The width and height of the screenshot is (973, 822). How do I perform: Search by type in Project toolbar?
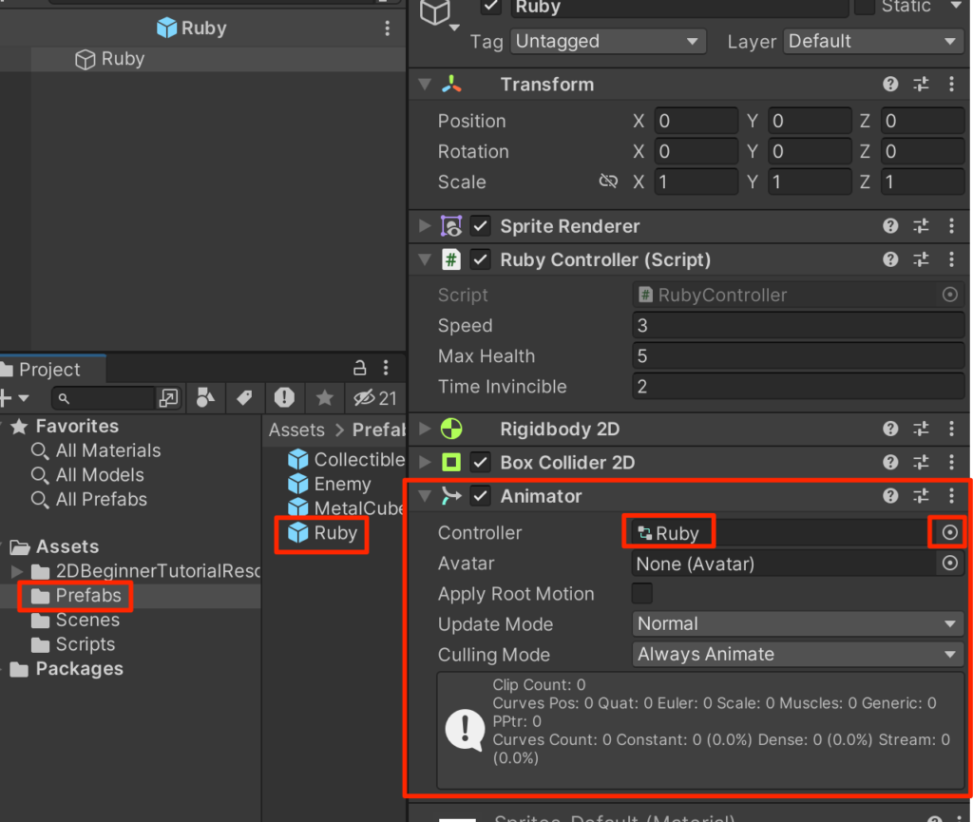pos(205,397)
